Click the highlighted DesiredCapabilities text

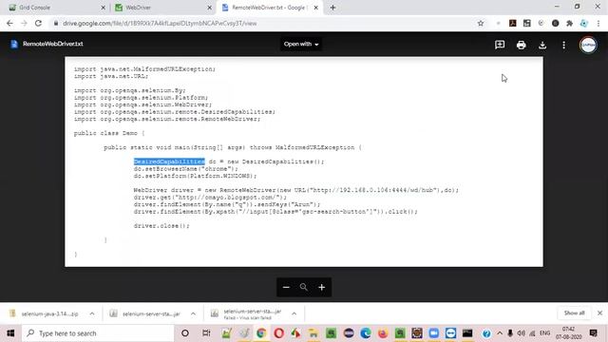[169, 161]
